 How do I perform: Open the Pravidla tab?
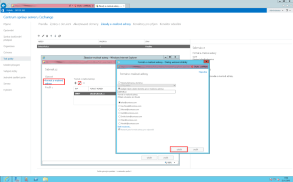tap(43, 24)
